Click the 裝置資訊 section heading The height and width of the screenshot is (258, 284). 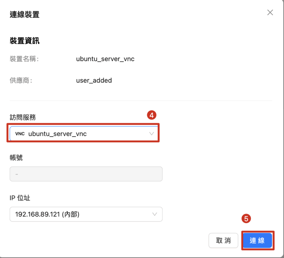coord(24,41)
